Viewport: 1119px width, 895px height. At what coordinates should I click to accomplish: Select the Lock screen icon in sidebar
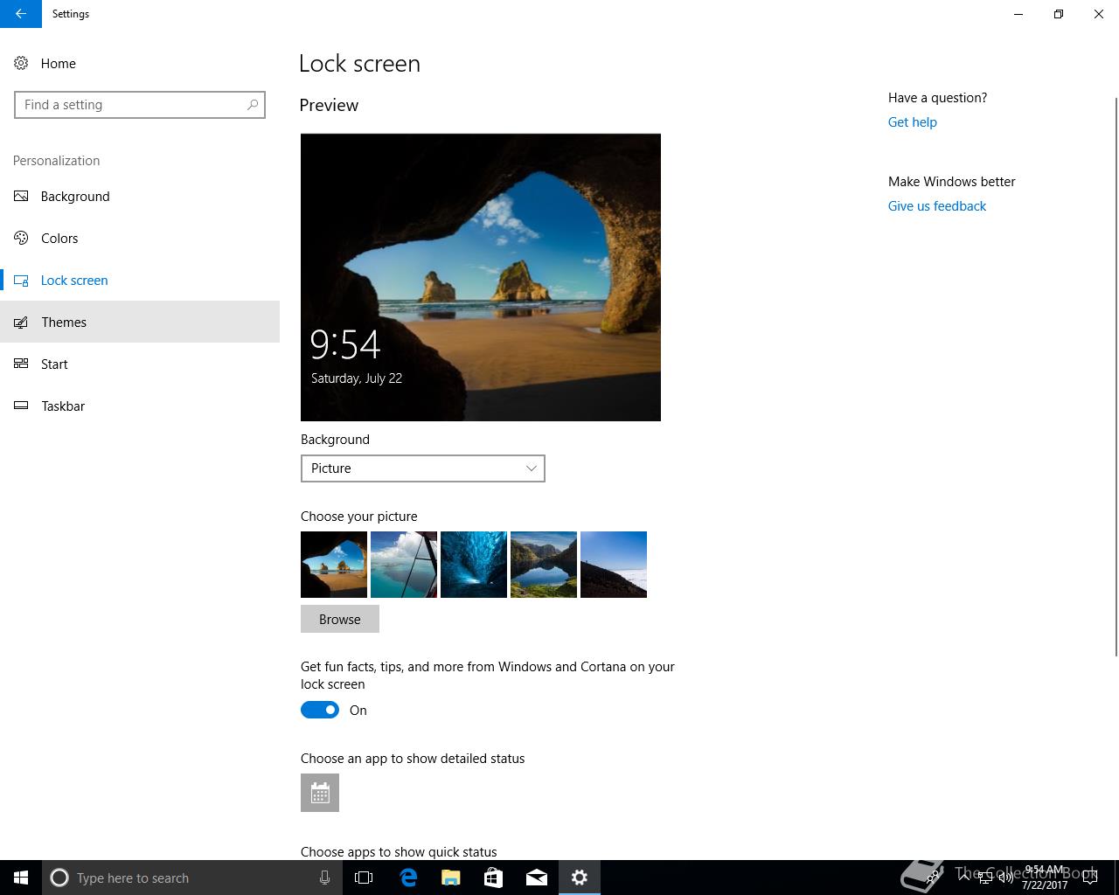coord(21,280)
